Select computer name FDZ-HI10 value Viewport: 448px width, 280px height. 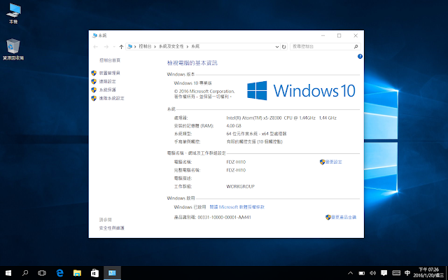pos(236,162)
